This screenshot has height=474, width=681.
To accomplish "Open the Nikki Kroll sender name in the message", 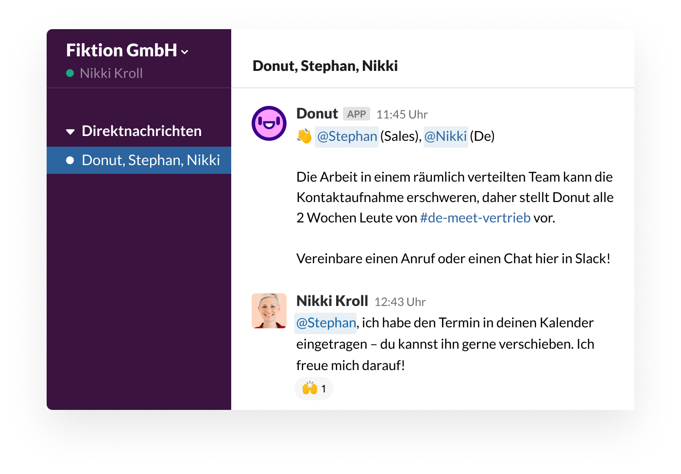I will click(332, 301).
